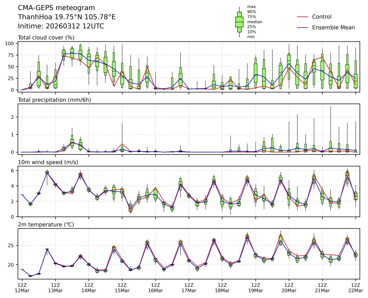The height and width of the screenshot is (298, 368).
Task: Click the Initime 20260312 12UTC text
Action: [61, 26]
